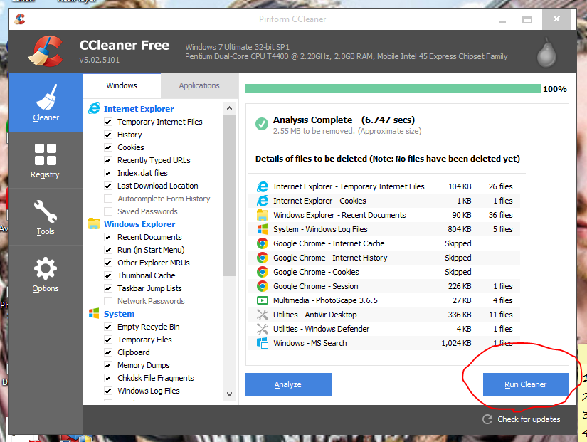Click folder icon beside Recent Documents result
Image resolution: width=587 pixels, height=442 pixels.
[x=263, y=215]
